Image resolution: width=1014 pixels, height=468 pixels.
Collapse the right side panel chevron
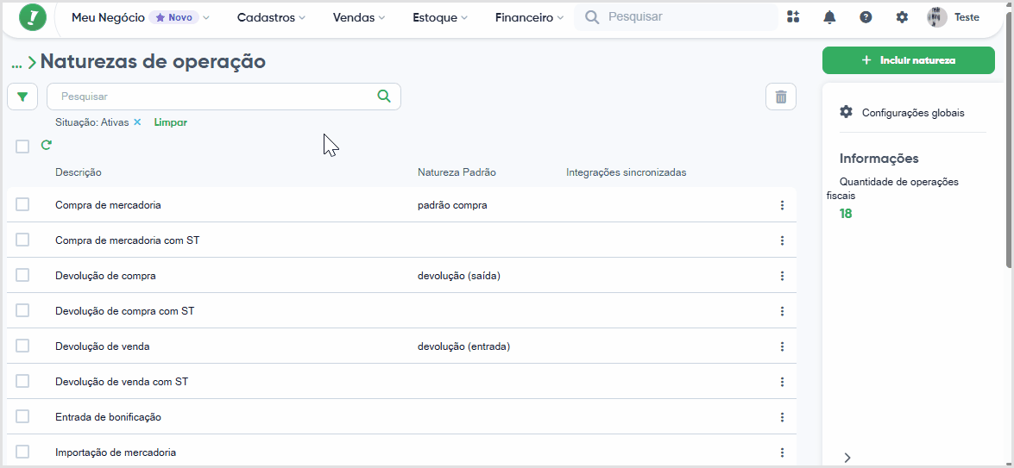click(847, 458)
